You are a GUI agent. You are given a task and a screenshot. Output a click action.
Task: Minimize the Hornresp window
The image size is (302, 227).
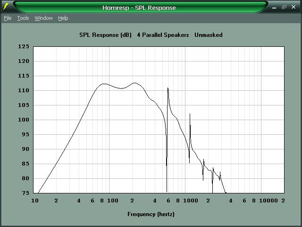(x=274, y=8)
